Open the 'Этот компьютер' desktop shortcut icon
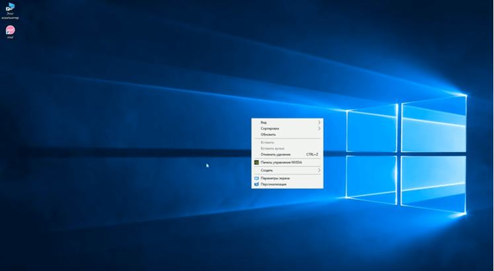 10,7
